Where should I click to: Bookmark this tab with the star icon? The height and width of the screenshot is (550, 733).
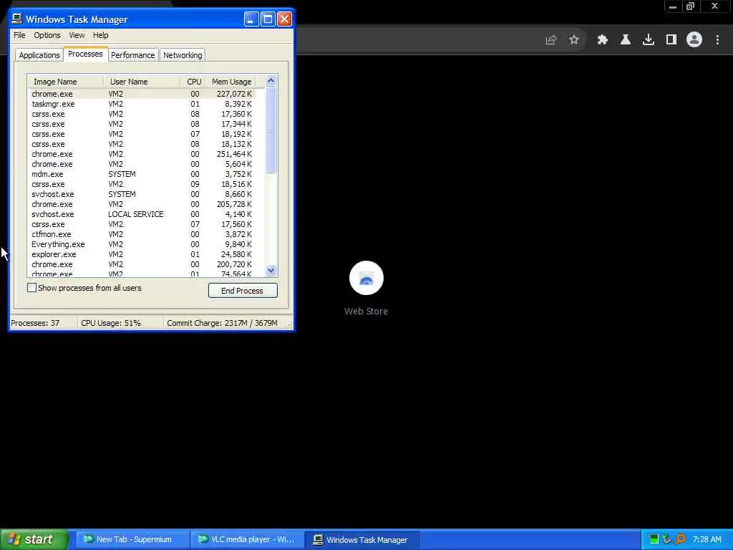coord(573,40)
